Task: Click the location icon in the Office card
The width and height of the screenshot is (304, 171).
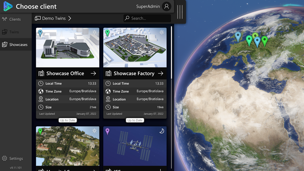Action: 41,99
